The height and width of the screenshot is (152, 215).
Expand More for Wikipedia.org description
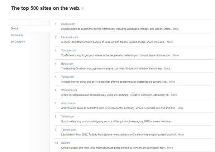(x=174, y=95)
